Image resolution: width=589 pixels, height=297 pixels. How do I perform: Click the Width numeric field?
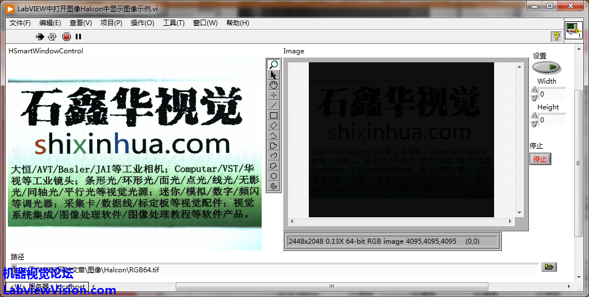(552, 94)
